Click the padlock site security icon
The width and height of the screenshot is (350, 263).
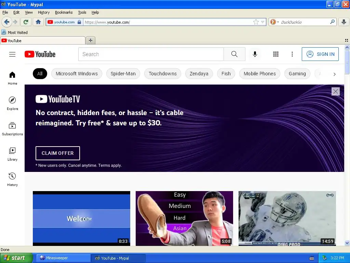pyautogui.click(x=79, y=22)
